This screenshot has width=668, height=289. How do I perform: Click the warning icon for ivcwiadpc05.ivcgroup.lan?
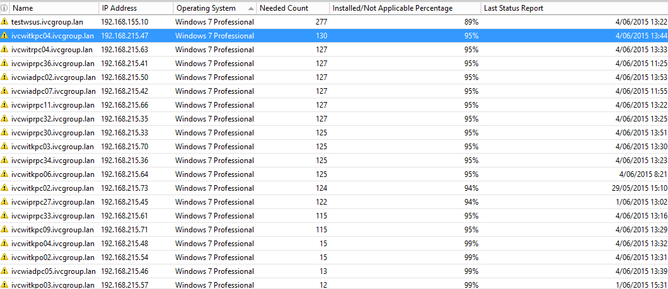tap(5, 271)
